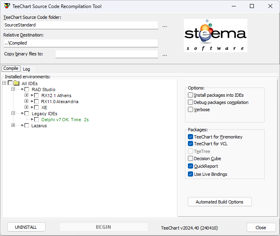Select the 'All IDEs' tree label
The height and width of the screenshot is (236, 280).
(29, 83)
